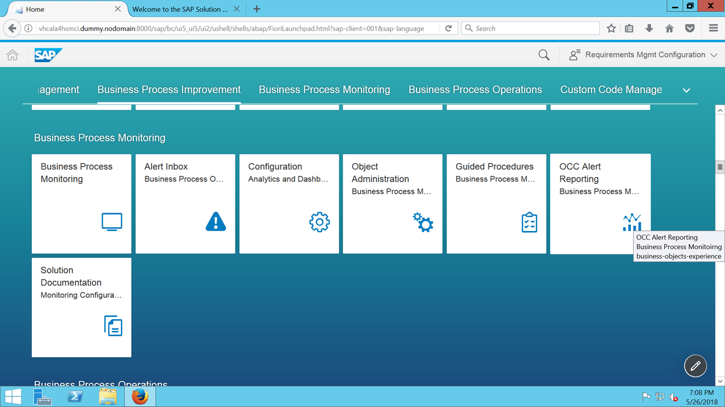Viewport: 725px width, 407px height.
Task: Click the Firefox taskbar icon
Action: point(140,397)
